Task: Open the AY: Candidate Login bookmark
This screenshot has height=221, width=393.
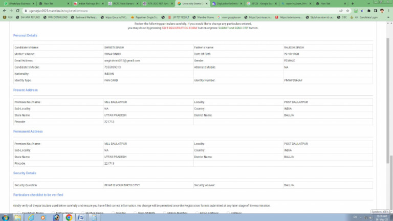Action: tap(364, 17)
